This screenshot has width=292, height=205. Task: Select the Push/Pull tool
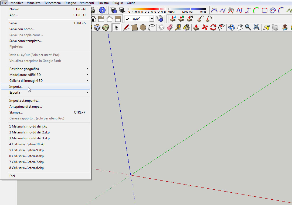coord(196,27)
